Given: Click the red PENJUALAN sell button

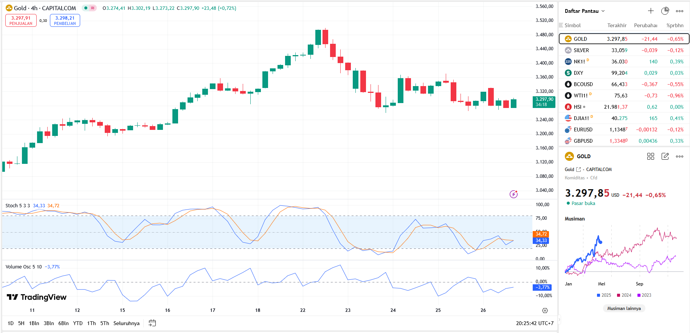Looking at the screenshot, I should [21, 20].
